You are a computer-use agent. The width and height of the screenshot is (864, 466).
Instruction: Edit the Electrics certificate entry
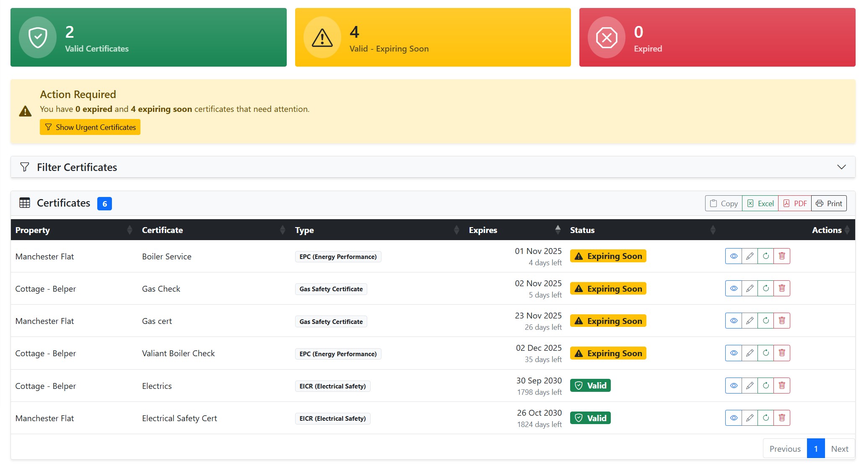[x=750, y=386]
